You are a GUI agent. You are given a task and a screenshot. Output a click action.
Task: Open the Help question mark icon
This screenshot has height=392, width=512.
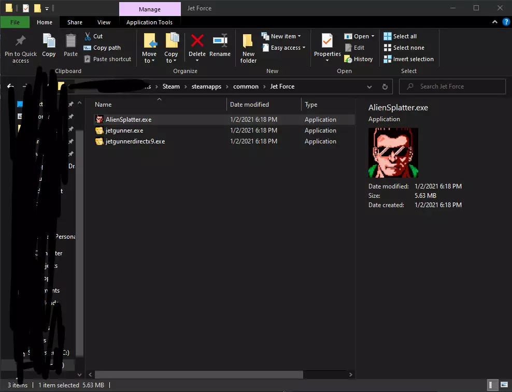click(506, 22)
